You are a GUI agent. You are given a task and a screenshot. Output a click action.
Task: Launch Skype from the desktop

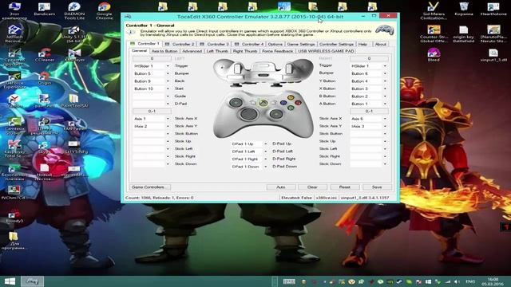[x=45, y=147]
